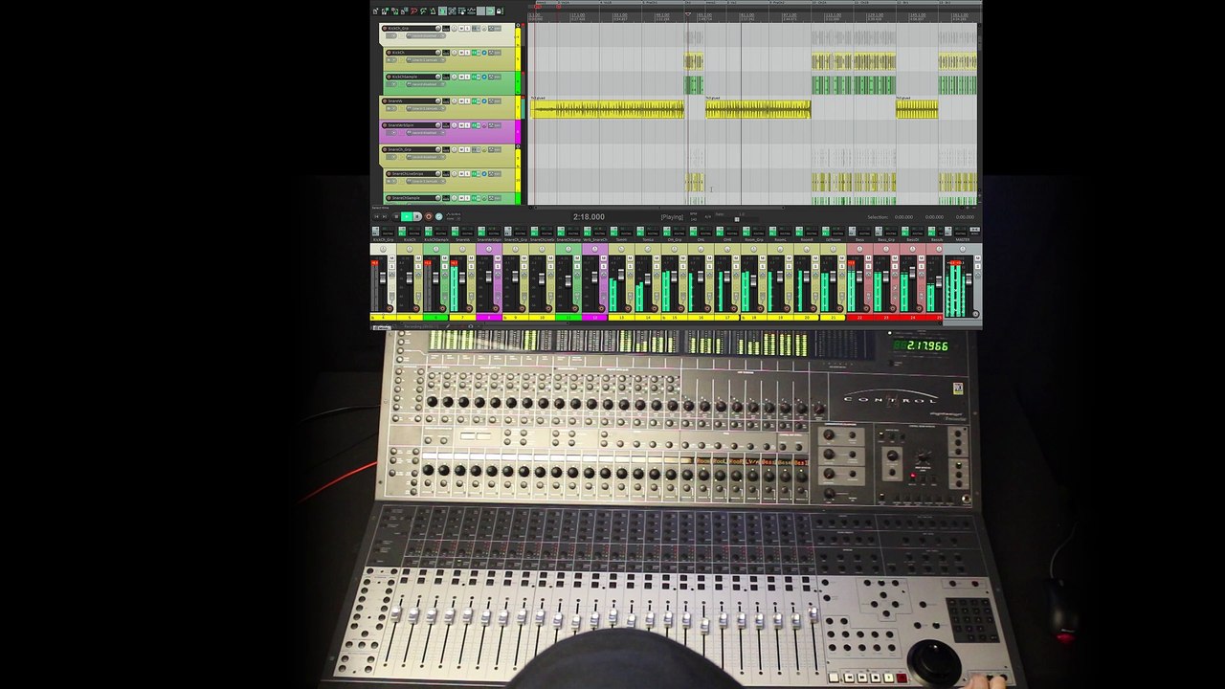Click the playback rate slider handle

point(737,219)
